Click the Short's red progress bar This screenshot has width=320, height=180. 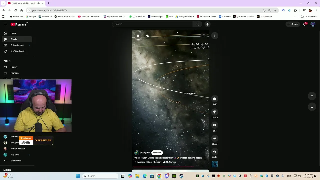(x=171, y=167)
